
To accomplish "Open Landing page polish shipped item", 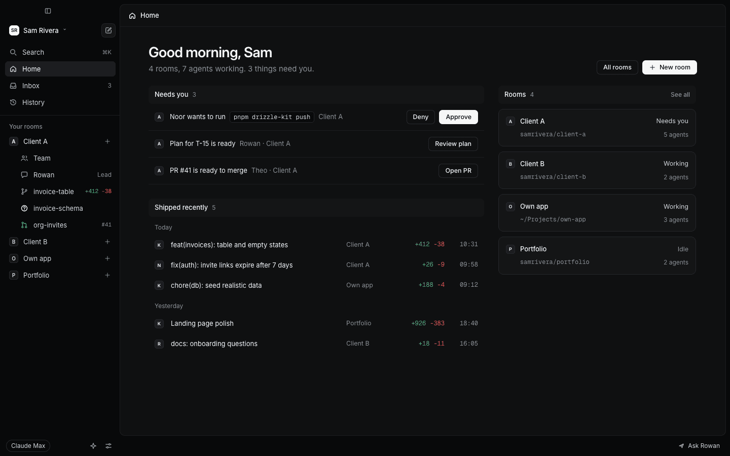I will tap(316, 323).
